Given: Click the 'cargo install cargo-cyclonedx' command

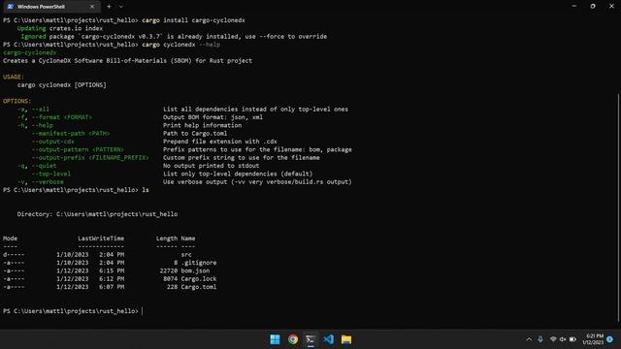Looking at the screenshot, I should pyautogui.click(x=193, y=20).
